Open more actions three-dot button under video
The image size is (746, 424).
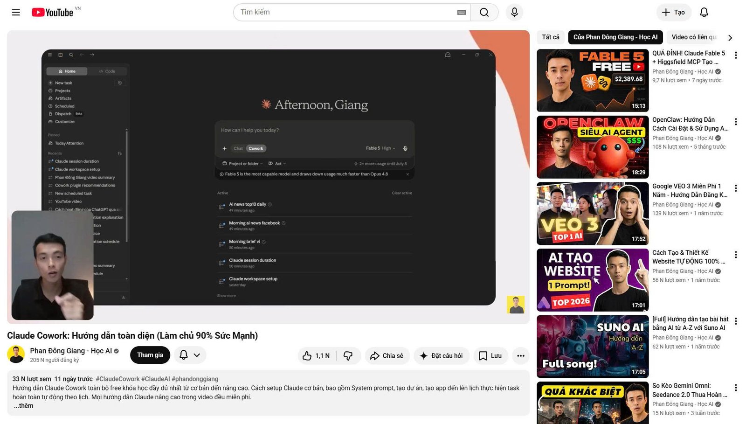[x=521, y=355]
